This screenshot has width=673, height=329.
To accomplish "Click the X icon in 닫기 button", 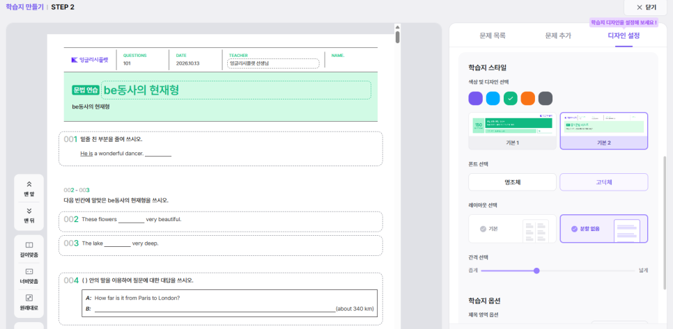I will [x=640, y=7].
